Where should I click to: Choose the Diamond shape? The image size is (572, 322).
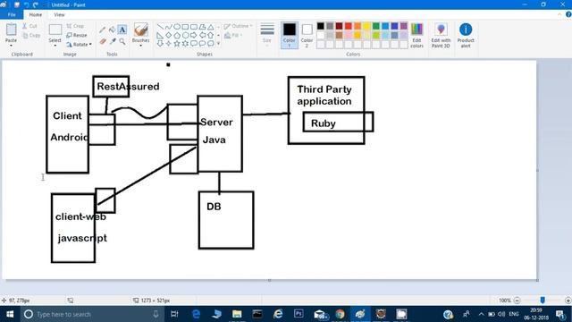(168, 36)
